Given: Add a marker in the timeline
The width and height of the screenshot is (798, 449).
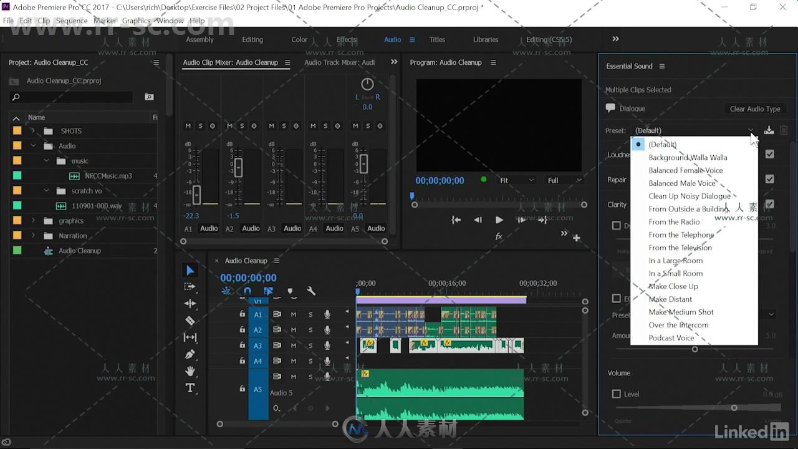Looking at the screenshot, I should 290,291.
